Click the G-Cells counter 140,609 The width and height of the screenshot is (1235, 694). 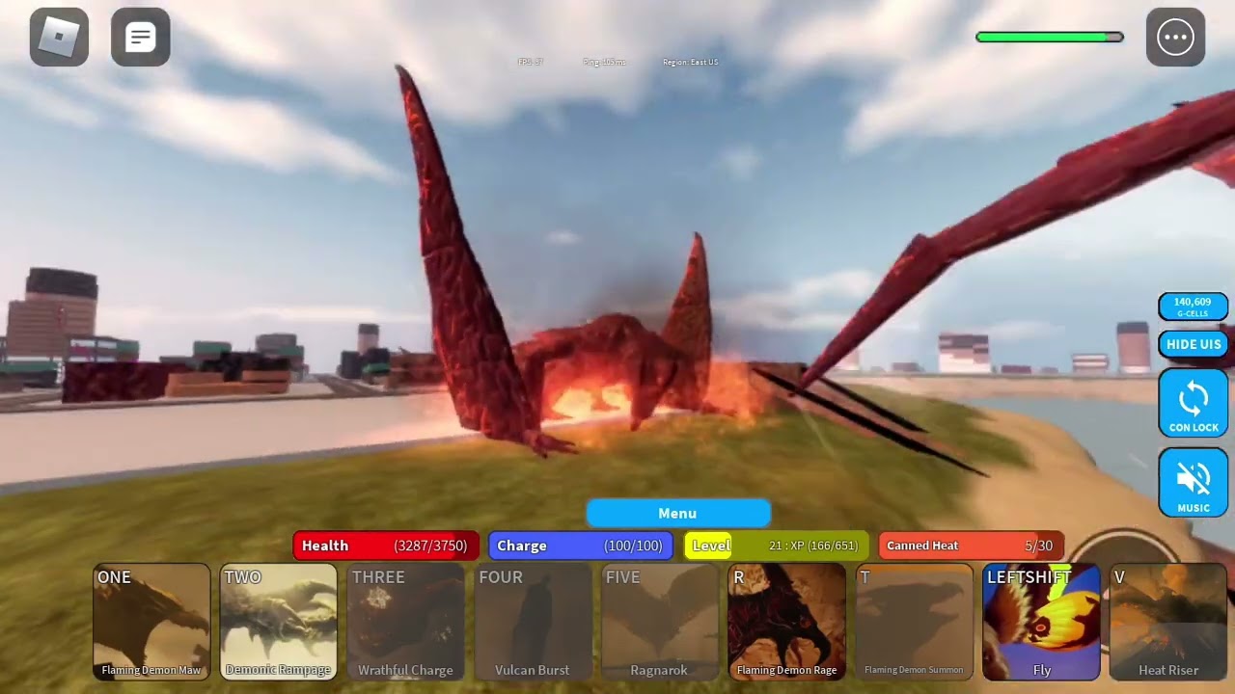(x=1194, y=307)
